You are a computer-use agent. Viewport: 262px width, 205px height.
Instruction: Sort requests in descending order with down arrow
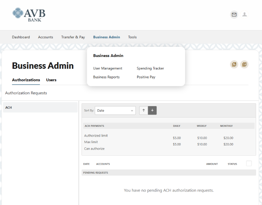152,110
